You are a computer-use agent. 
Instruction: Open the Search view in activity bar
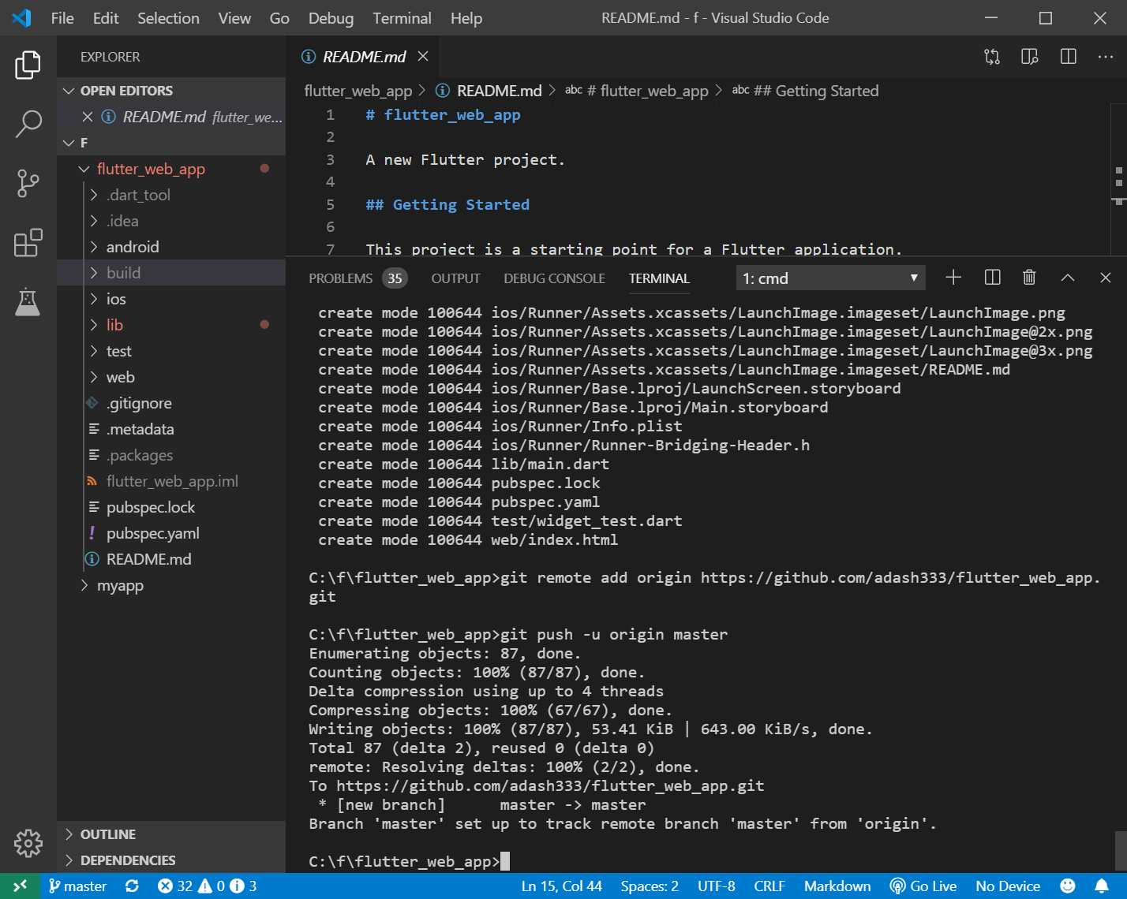[28, 124]
